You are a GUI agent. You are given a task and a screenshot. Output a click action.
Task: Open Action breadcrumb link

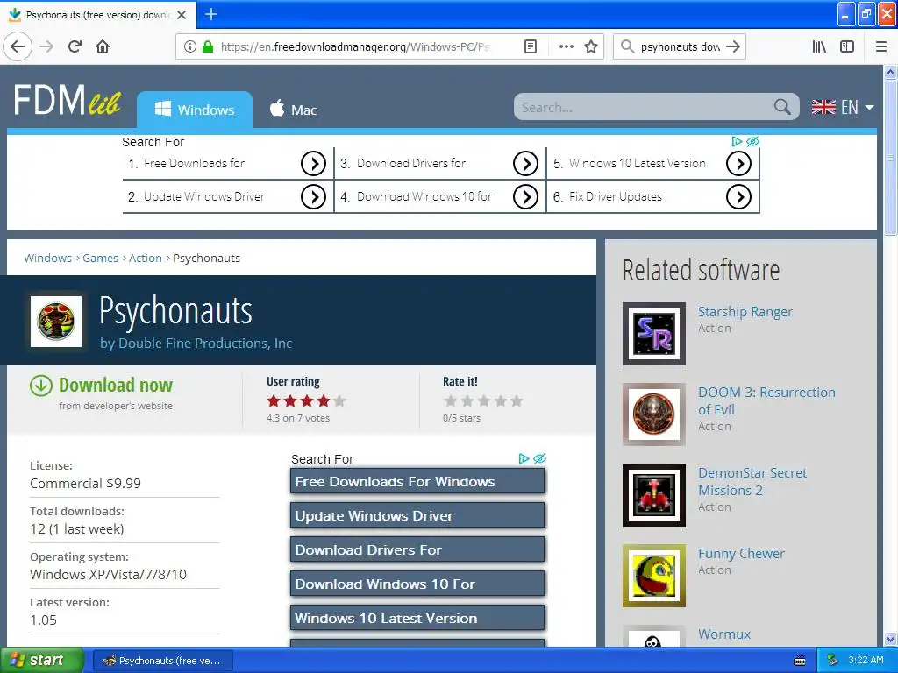tap(146, 259)
